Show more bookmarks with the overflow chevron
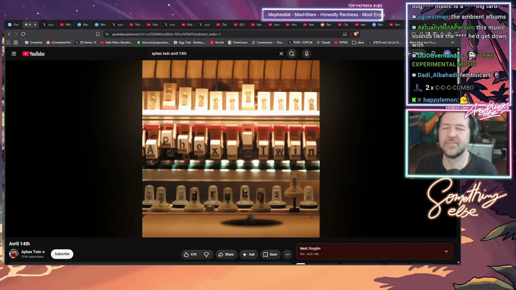This screenshot has width=516, height=290. (x=452, y=42)
